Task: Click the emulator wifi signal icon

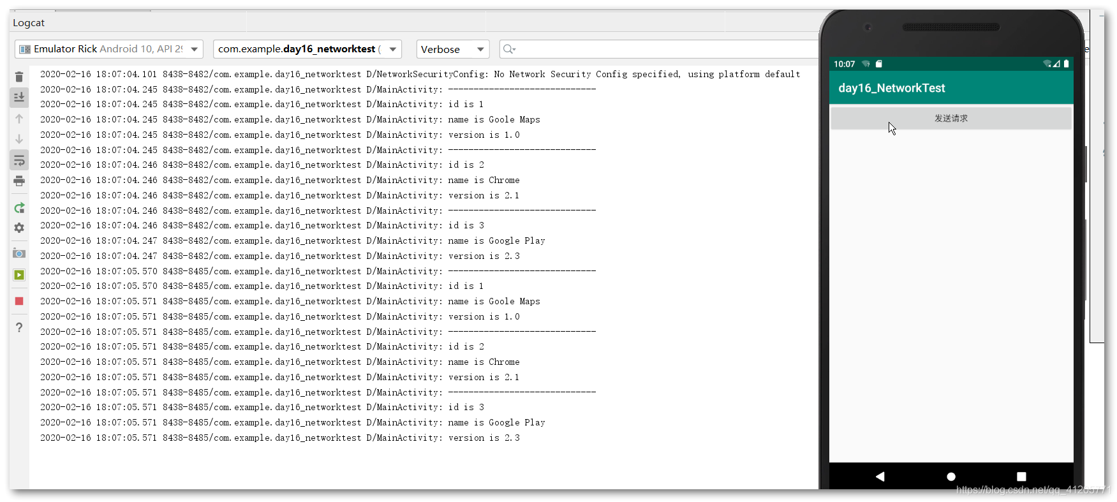Action: [x=1047, y=64]
